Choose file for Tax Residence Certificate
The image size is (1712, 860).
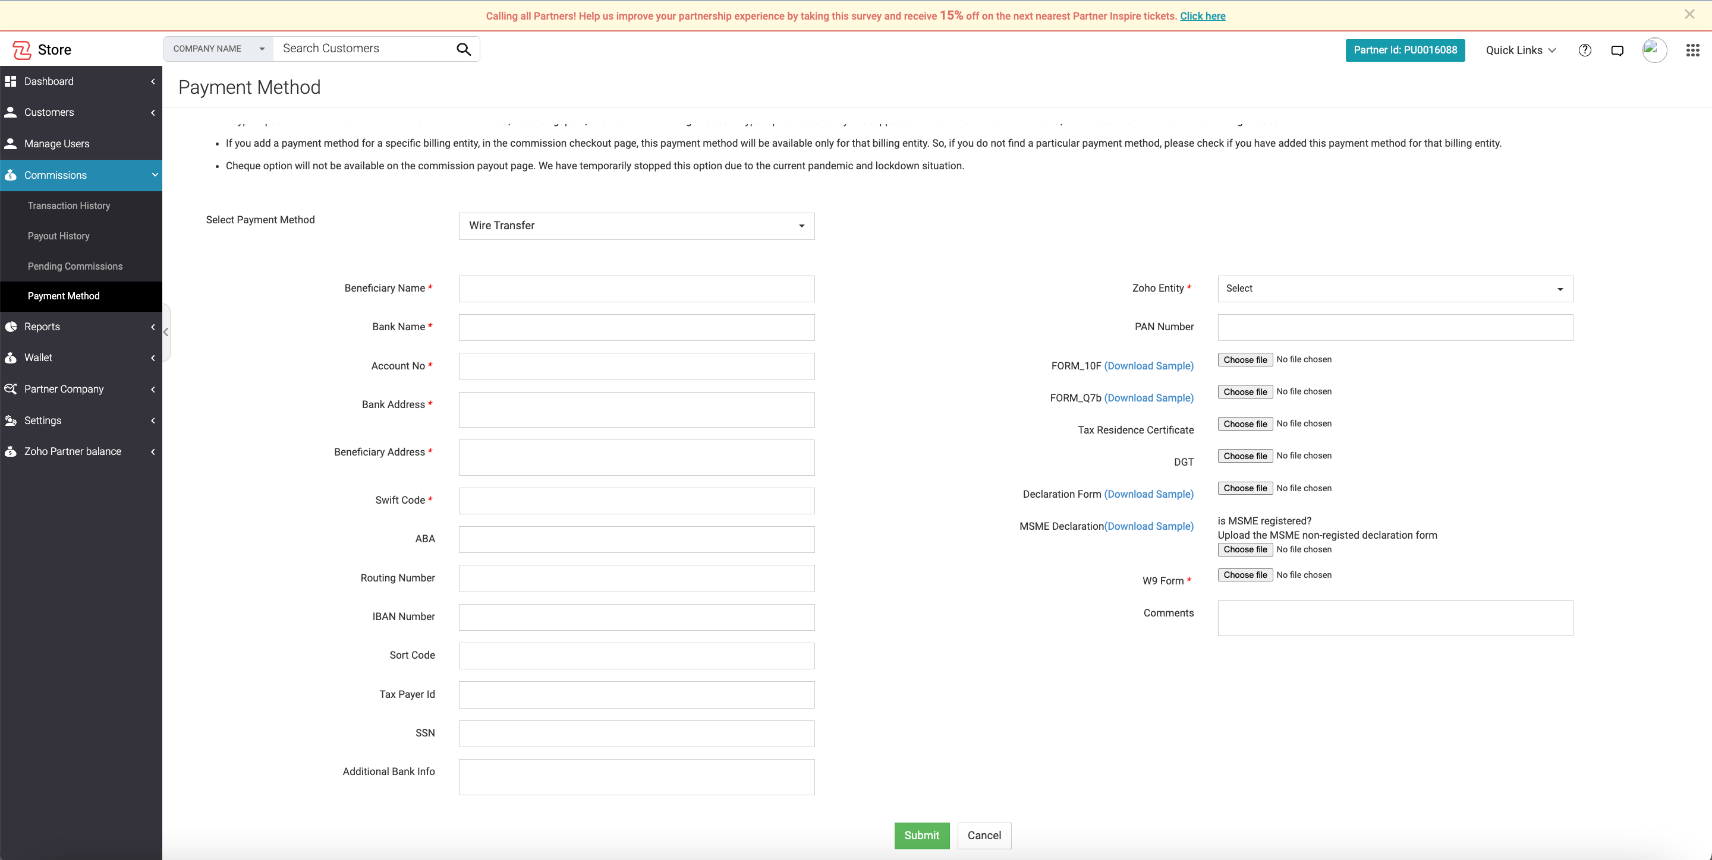click(x=1245, y=423)
